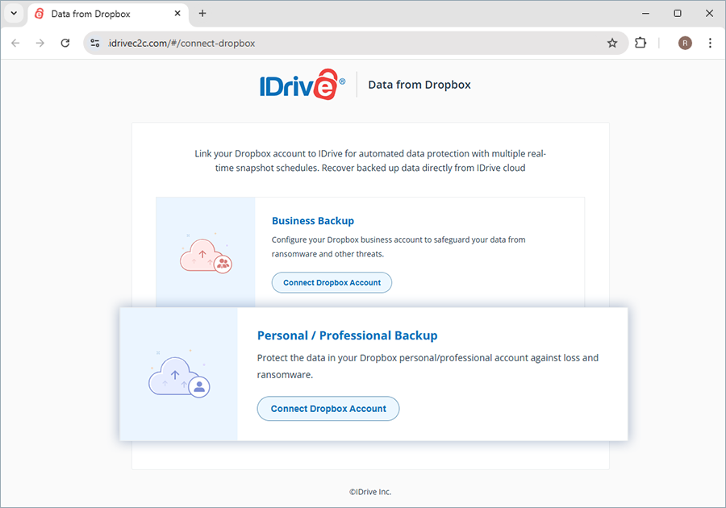Maximize the browser window

point(678,14)
